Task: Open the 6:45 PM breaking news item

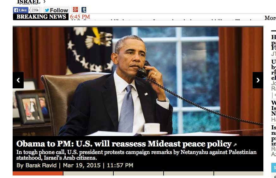Action: pyautogui.click(x=80, y=17)
